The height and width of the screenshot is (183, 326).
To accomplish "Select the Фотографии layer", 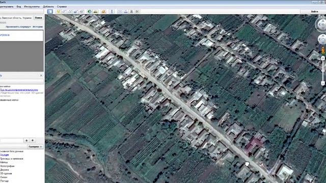I will [7, 166].
